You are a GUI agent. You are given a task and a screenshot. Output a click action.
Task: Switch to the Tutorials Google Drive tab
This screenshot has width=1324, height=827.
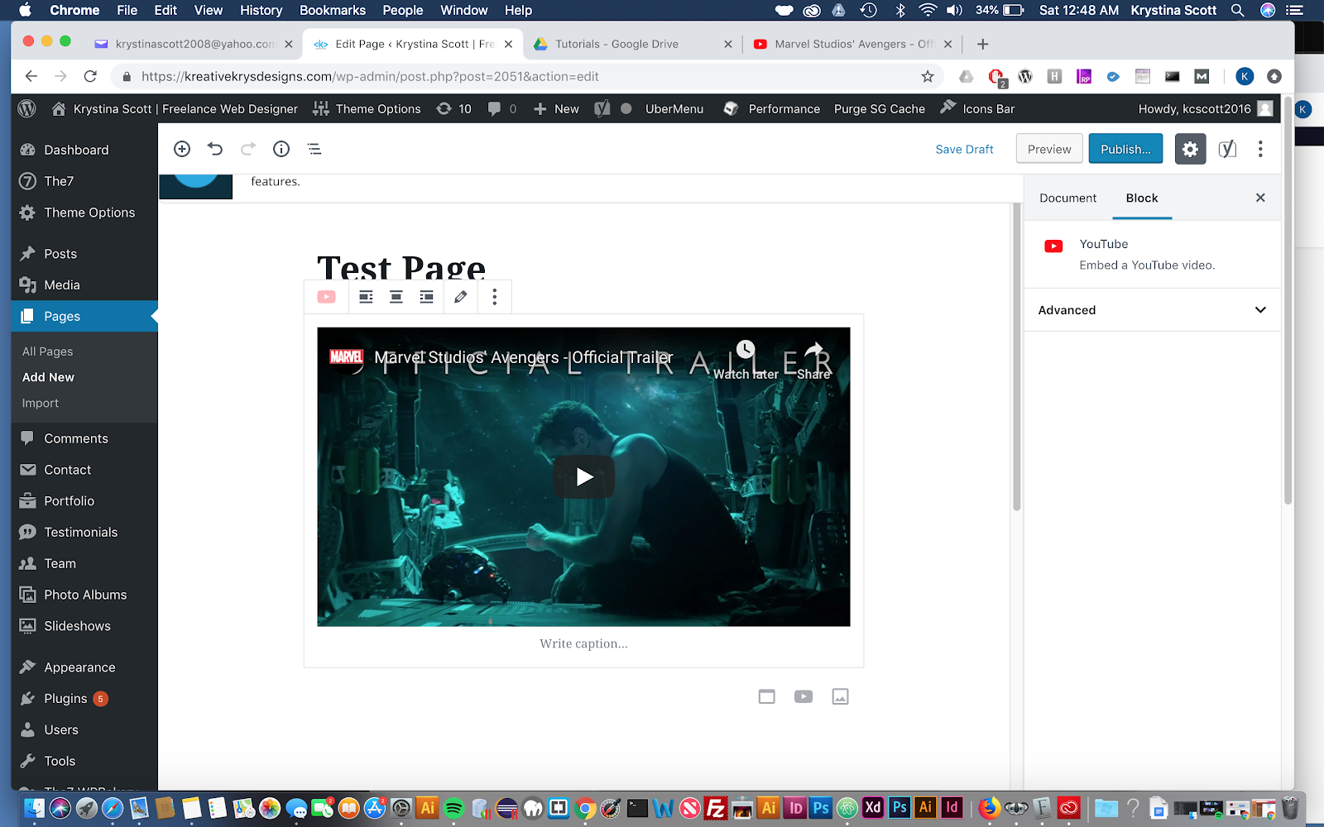click(x=634, y=44)
